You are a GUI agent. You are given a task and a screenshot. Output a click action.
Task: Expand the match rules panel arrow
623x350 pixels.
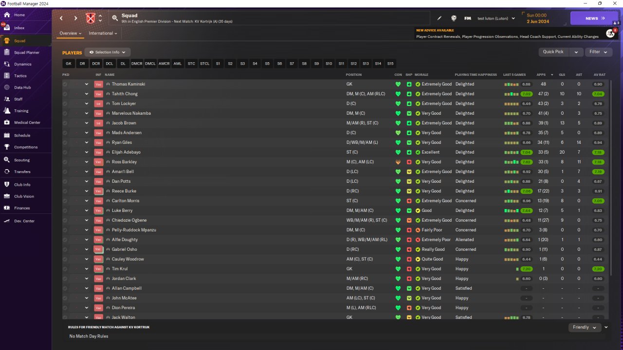click(x=606, y=327)
